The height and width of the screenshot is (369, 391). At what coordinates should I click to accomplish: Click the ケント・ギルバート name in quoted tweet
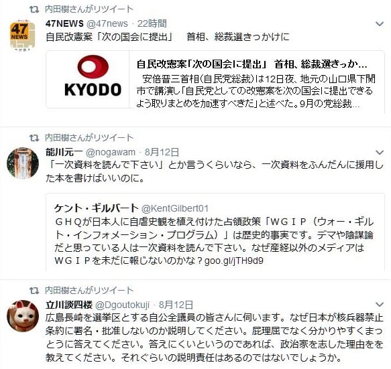pyautogui.click(x=97, y=208)
